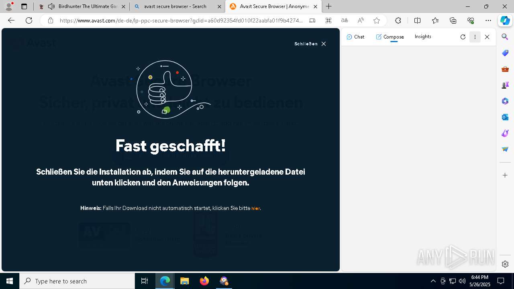
Task: Toggle Split screen view
Action: point(417,20)
